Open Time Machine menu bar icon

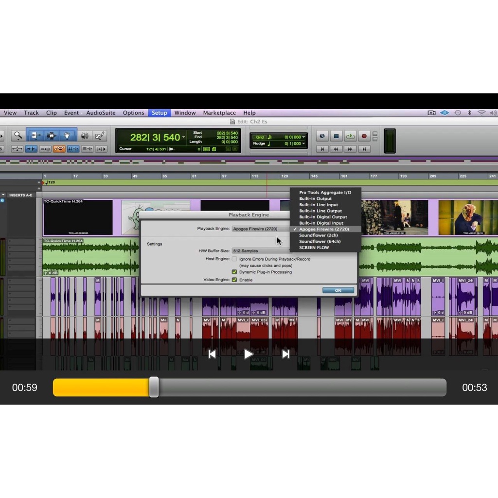pos(458,113)
